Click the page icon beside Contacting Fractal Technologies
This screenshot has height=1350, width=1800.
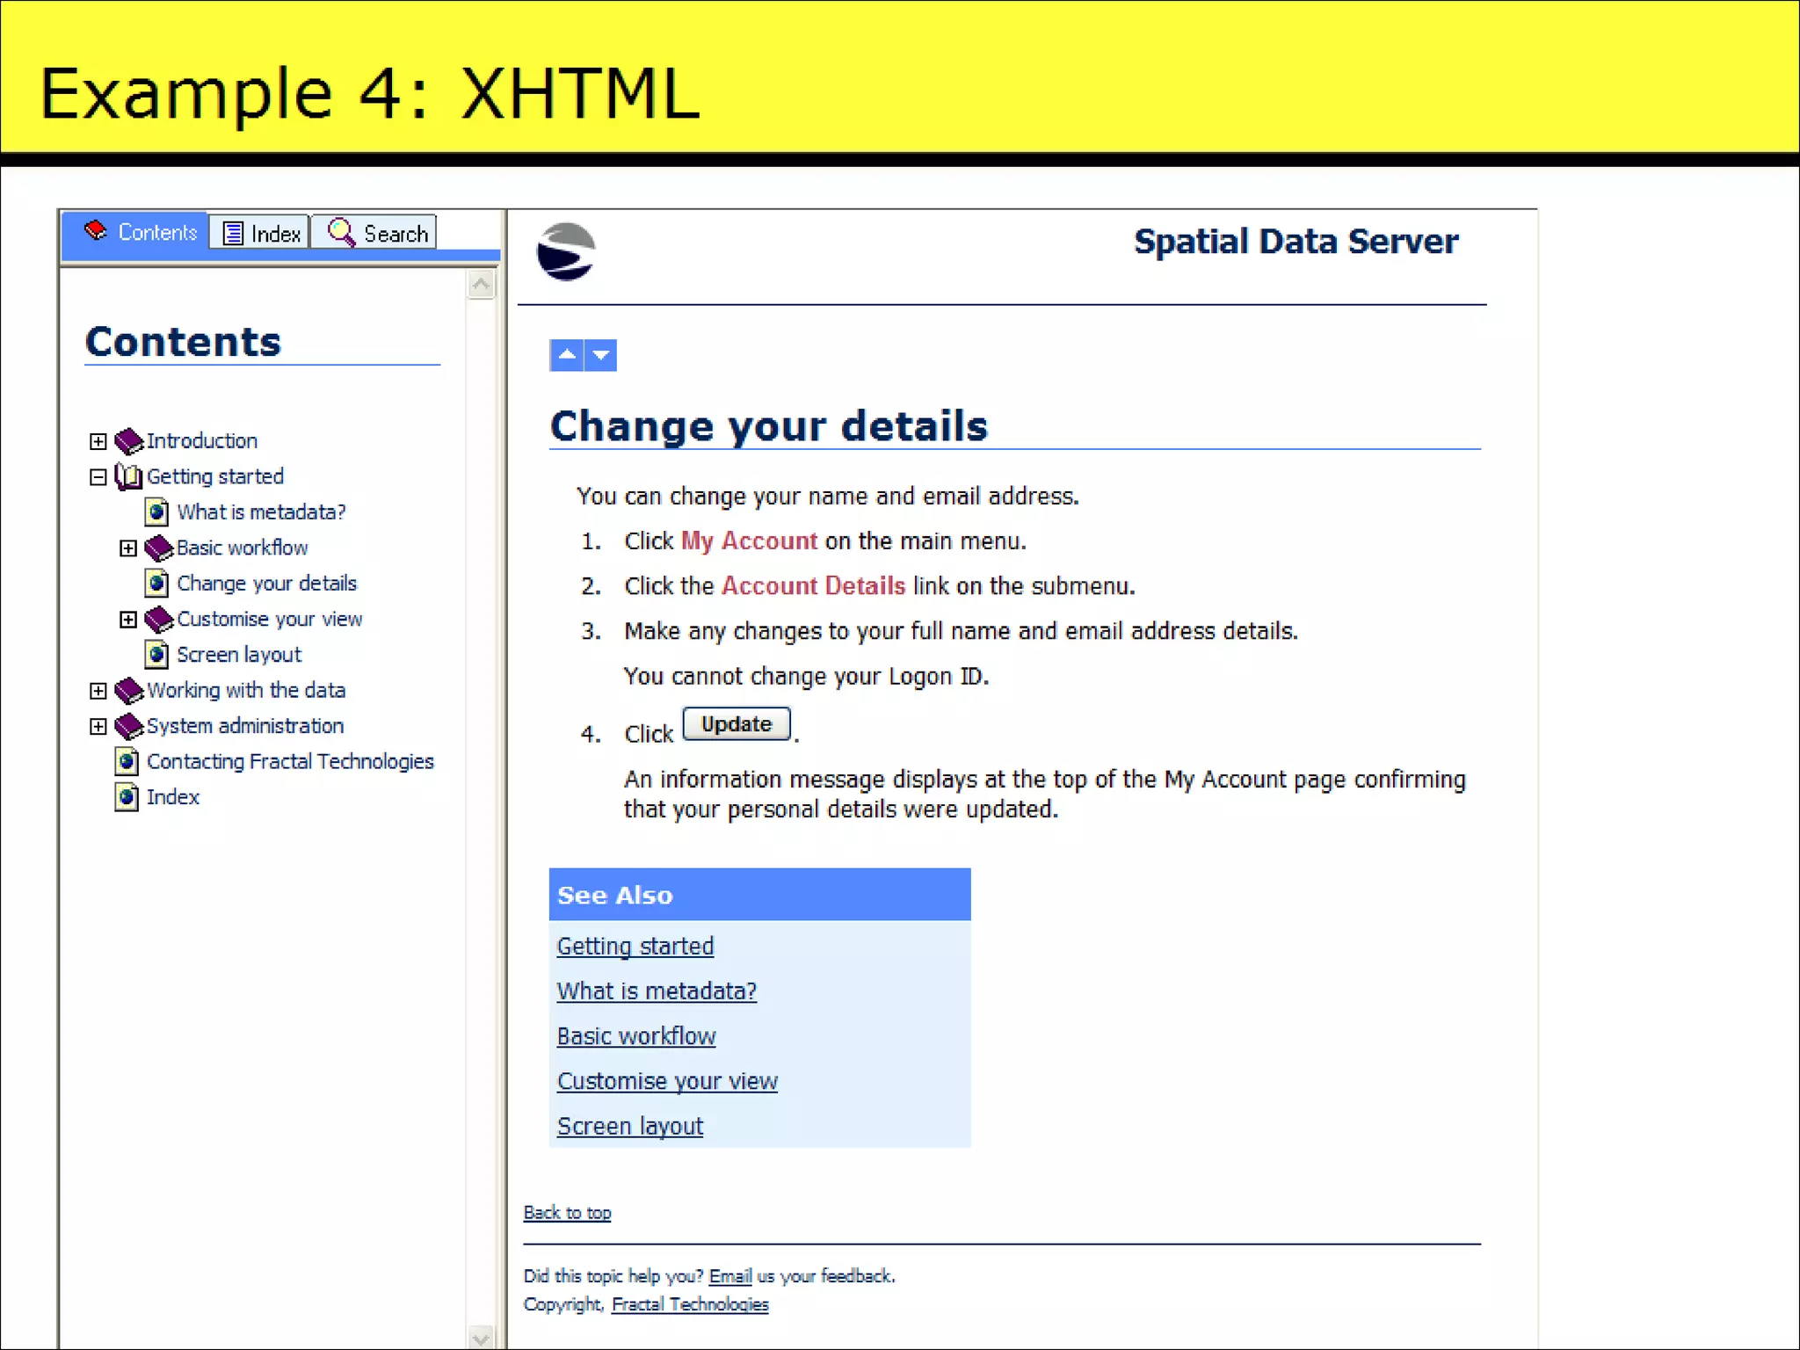coord(127,761)
